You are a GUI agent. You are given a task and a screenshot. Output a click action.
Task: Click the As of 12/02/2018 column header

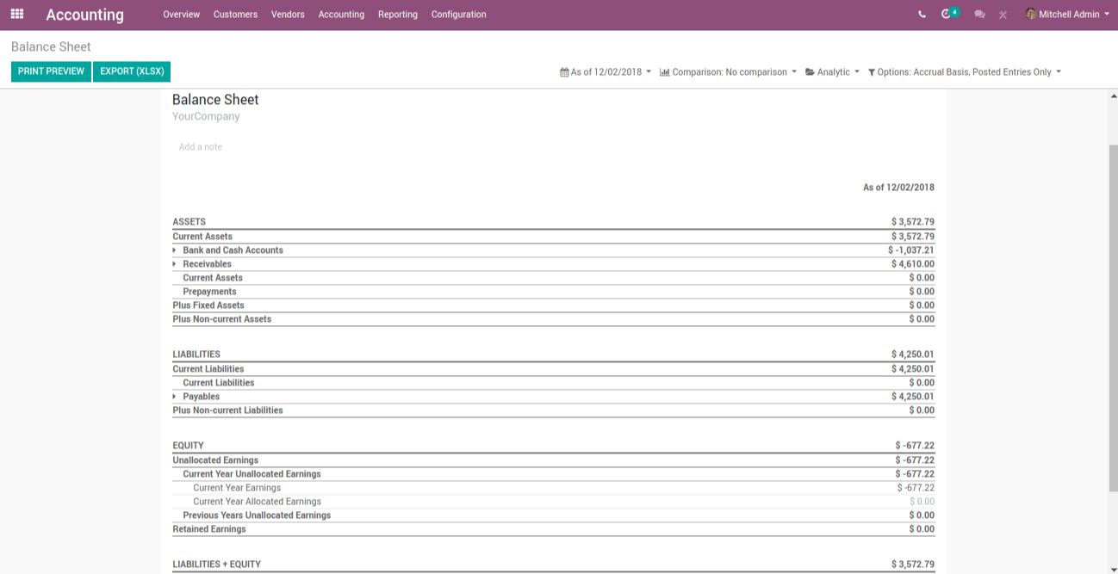[898, 188]
